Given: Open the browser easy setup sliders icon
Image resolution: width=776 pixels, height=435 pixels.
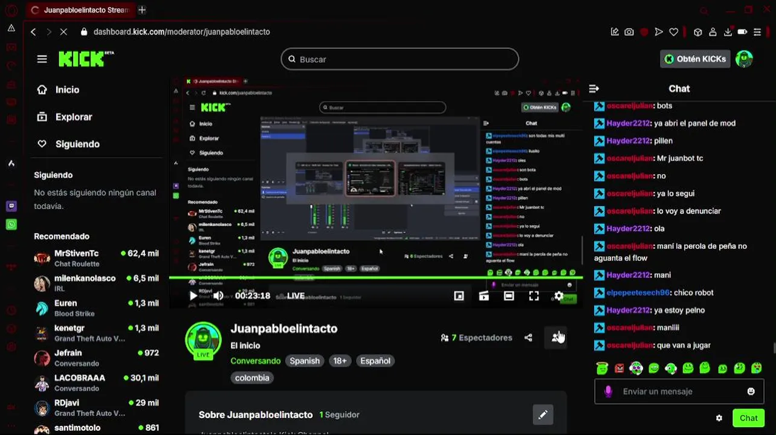Looking at the screenshot, I should 757,32.
